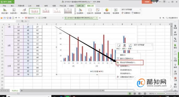Select the second chart style thumbnail
The image size is (179, 97).
tap(46, 11)
